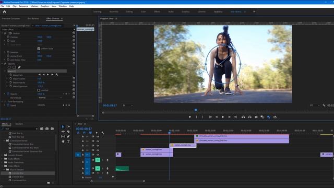Select the Type tool

point(68,142)
